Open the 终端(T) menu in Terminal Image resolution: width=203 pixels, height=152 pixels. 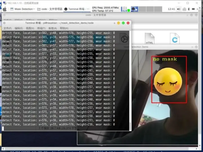pos(41,28)
